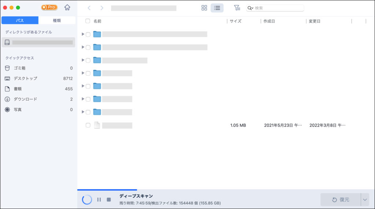Open the filter options icon

click(x=237, y=8)
